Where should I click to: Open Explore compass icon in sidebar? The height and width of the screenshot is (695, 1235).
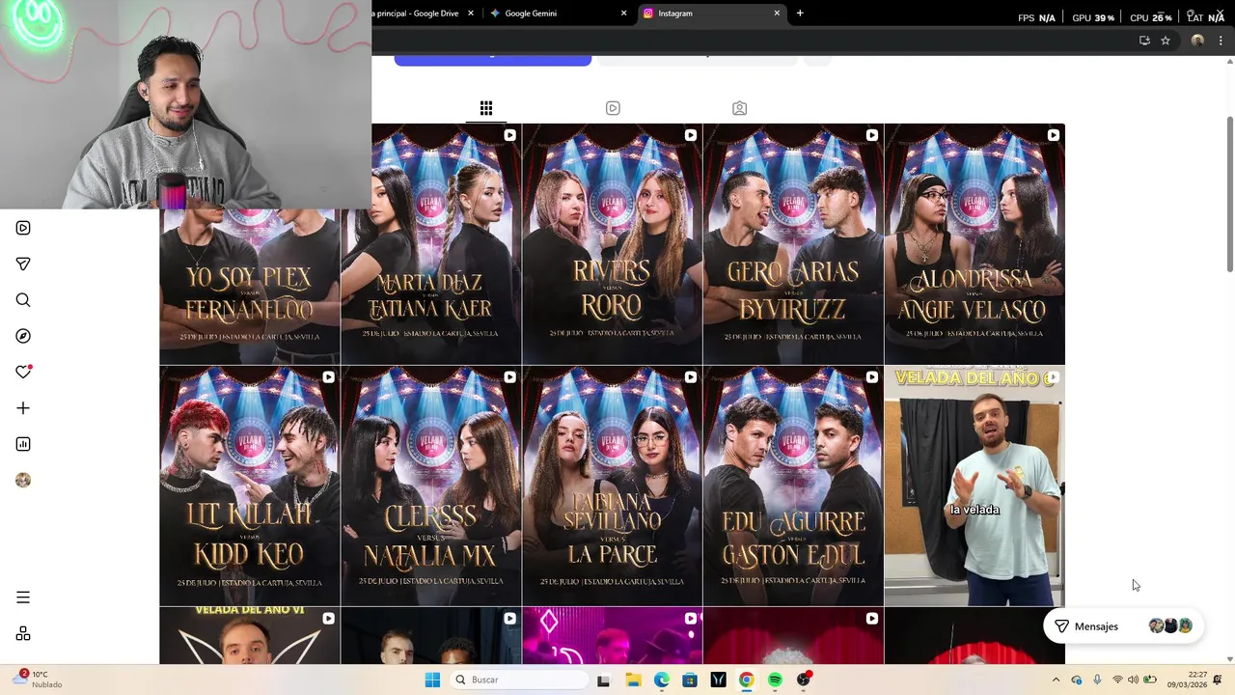tap(23, 336)
